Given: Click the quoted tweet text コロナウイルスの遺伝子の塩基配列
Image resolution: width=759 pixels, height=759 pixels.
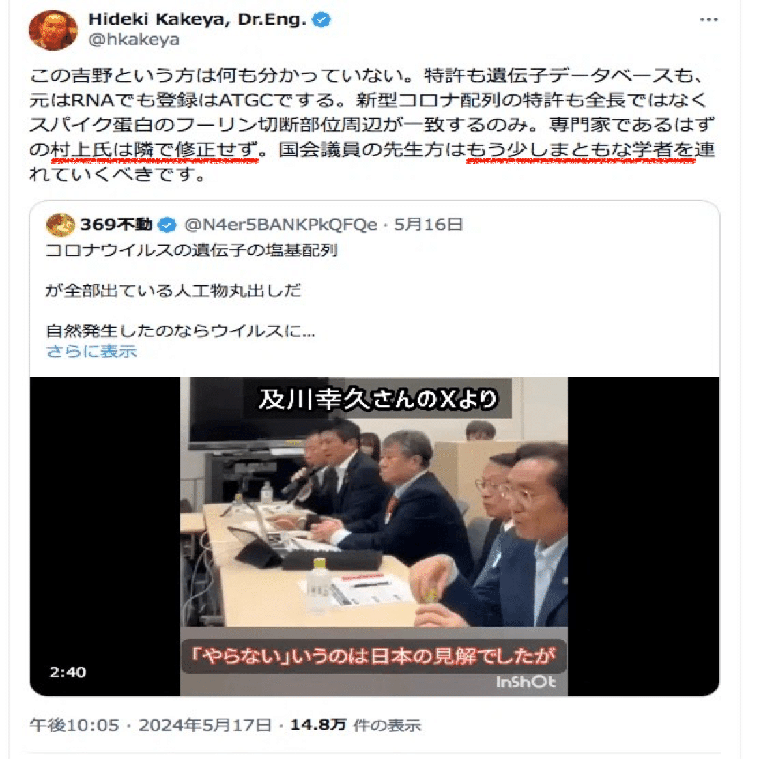Looking at the screenshot, I should tap(192, 250).
